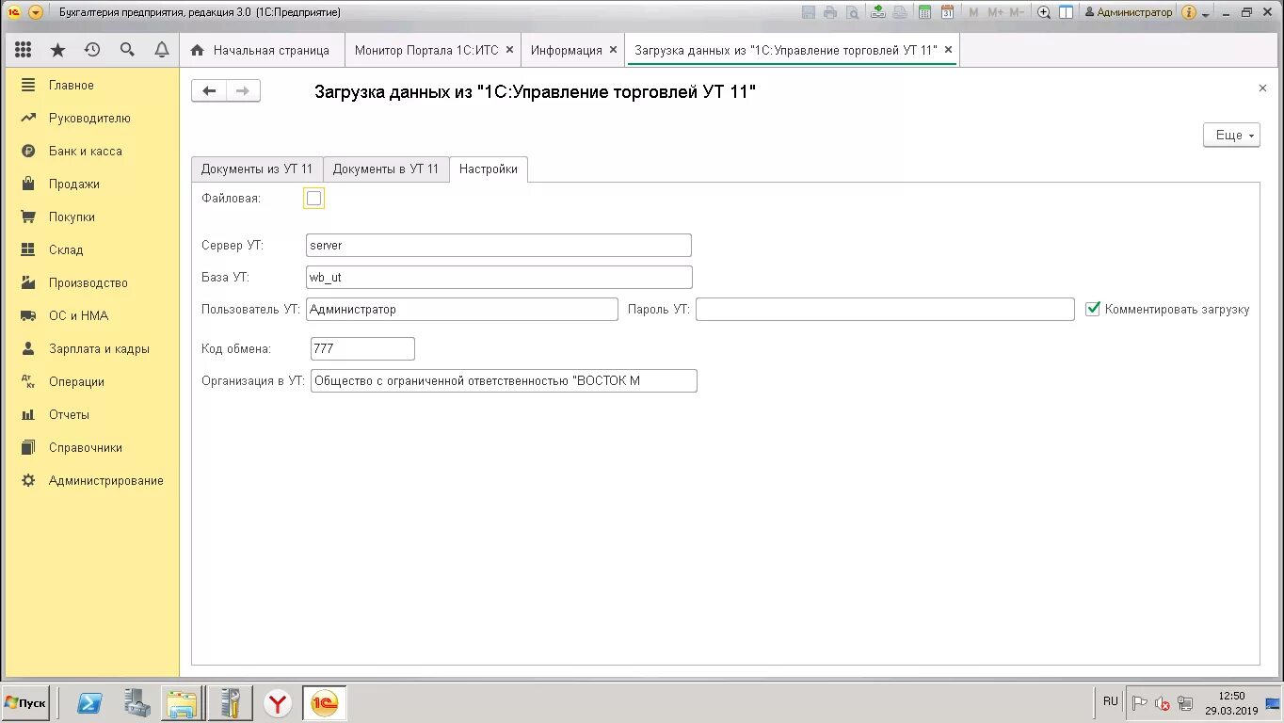The width and height of the screenshot is (1284, 723).
Task: Click the Get link icon
Action: click(x=878, y=12)
